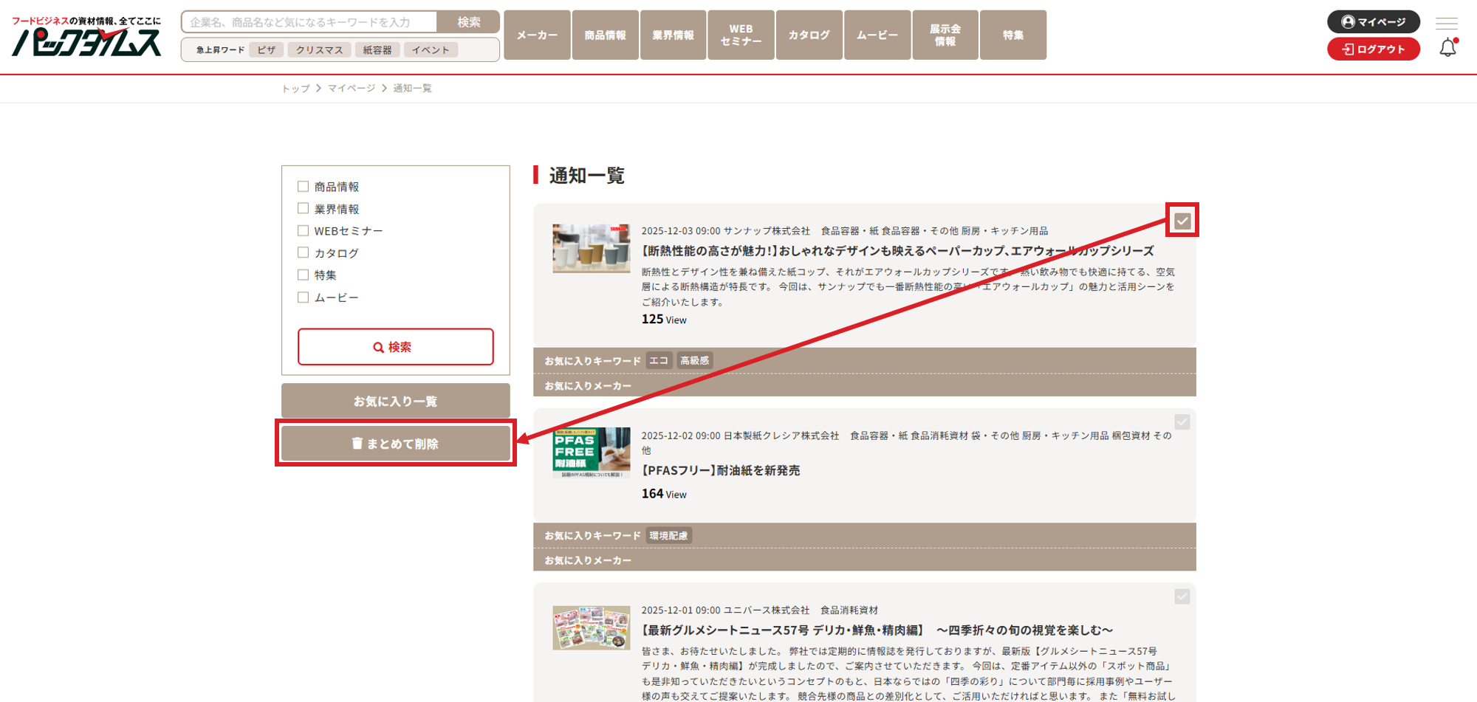Tick the ムービー filter checkbox
The height and width of the screenshot is (702, 1477).
tap(303, 297)
